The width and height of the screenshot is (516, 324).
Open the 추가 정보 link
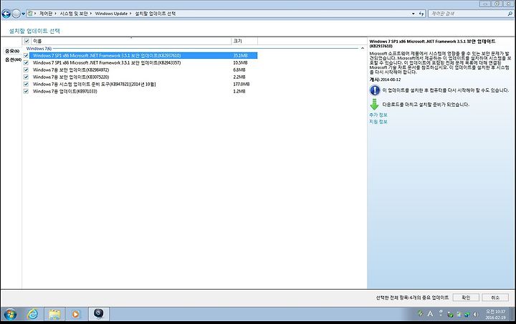point(378,115)
